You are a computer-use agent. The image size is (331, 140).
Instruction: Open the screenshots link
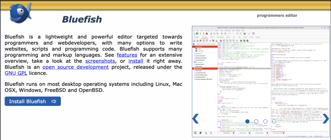click(x=100, y=61)
